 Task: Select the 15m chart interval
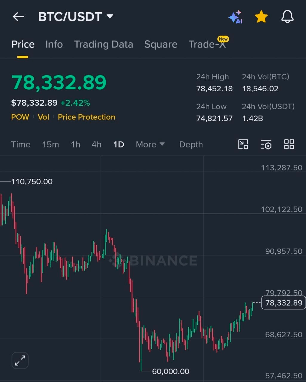(50, 144)
